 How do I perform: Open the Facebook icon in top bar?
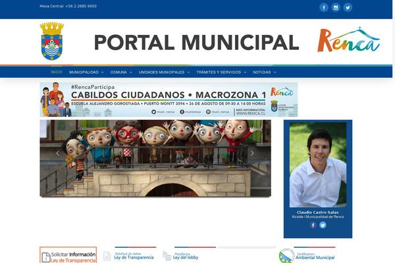pos(324,7)
